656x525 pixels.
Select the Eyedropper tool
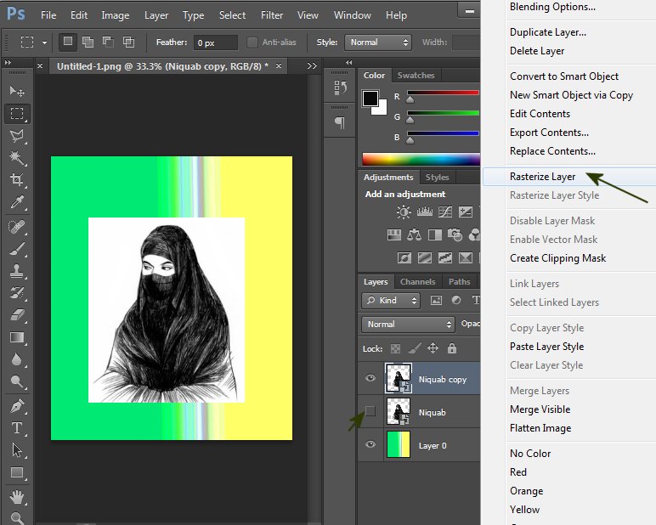pyautogui.click(x=17, y=202)
